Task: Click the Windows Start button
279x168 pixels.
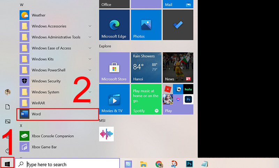Action: coord(7,163)
